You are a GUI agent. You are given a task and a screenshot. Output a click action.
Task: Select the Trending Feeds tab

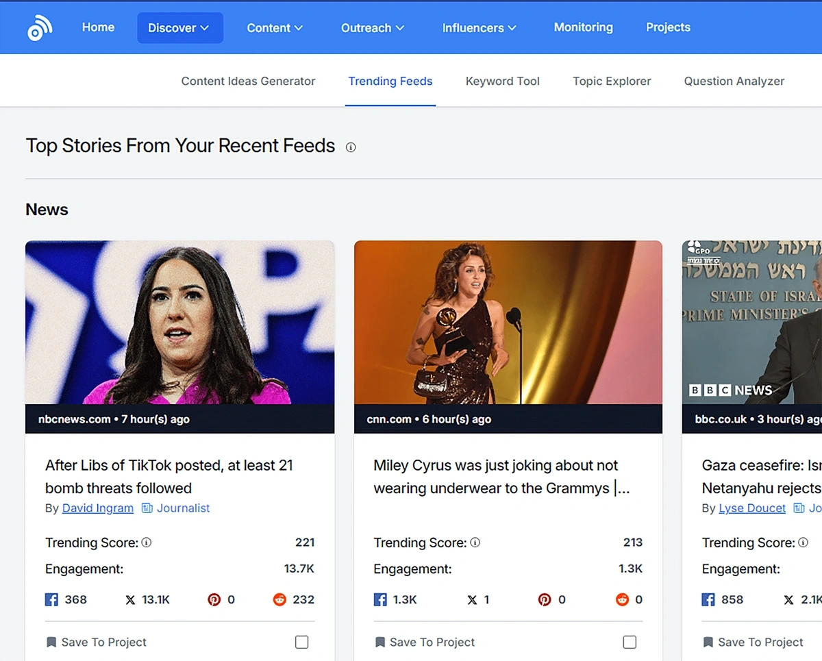390,81
